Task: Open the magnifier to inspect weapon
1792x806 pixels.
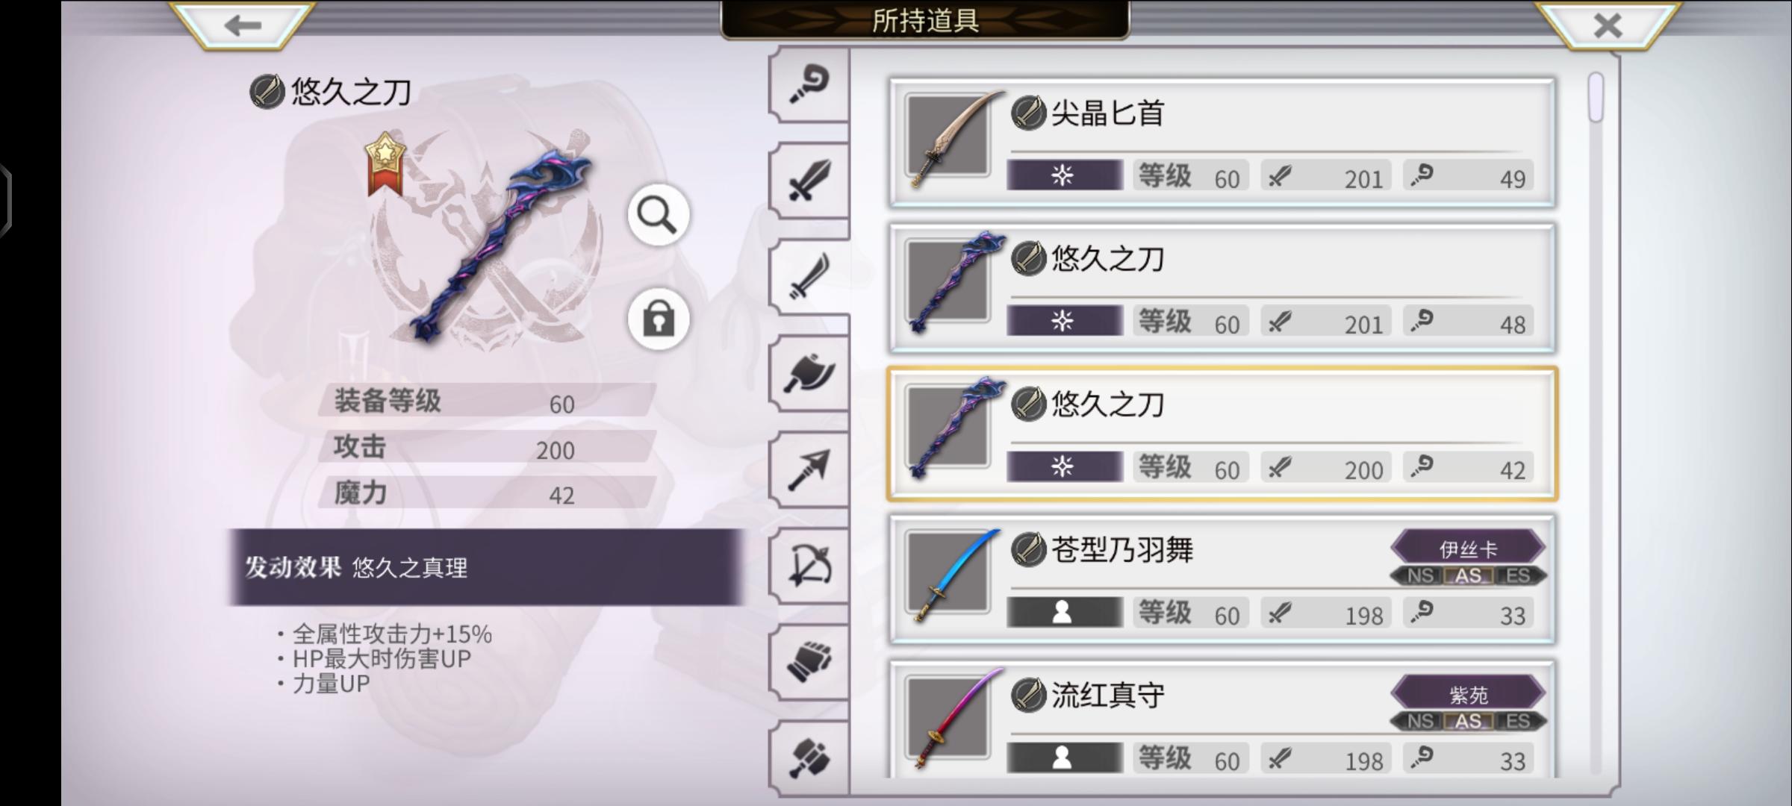Action: click(658, 216)
